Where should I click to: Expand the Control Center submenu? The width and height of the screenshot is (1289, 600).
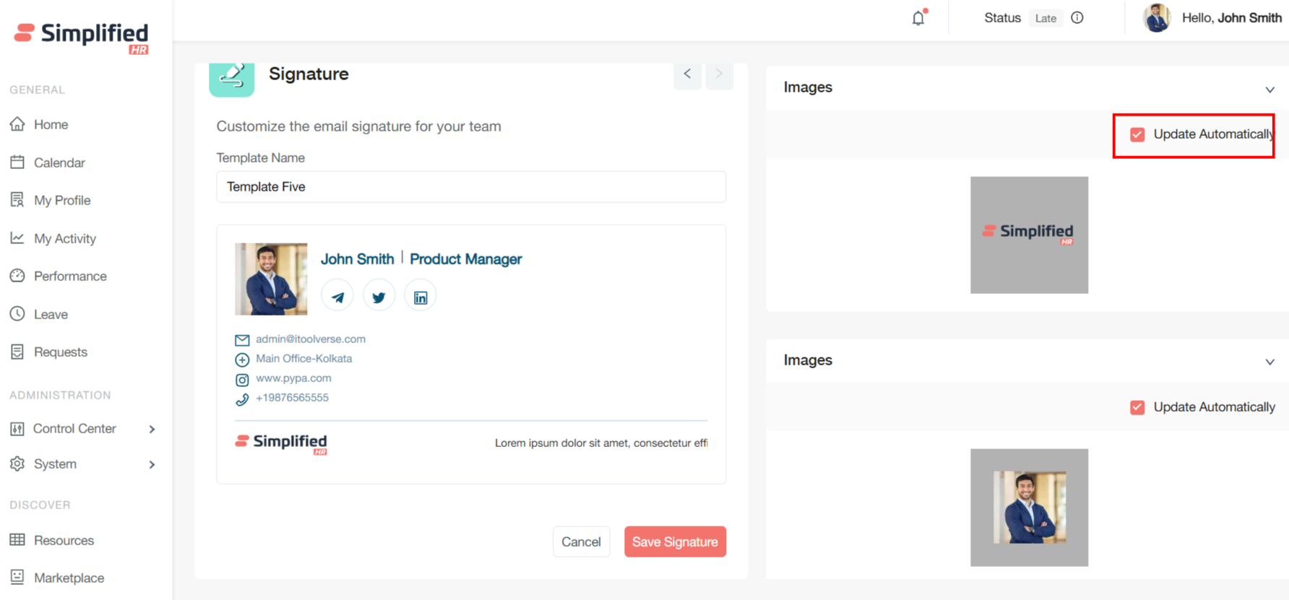coord(152,429)
